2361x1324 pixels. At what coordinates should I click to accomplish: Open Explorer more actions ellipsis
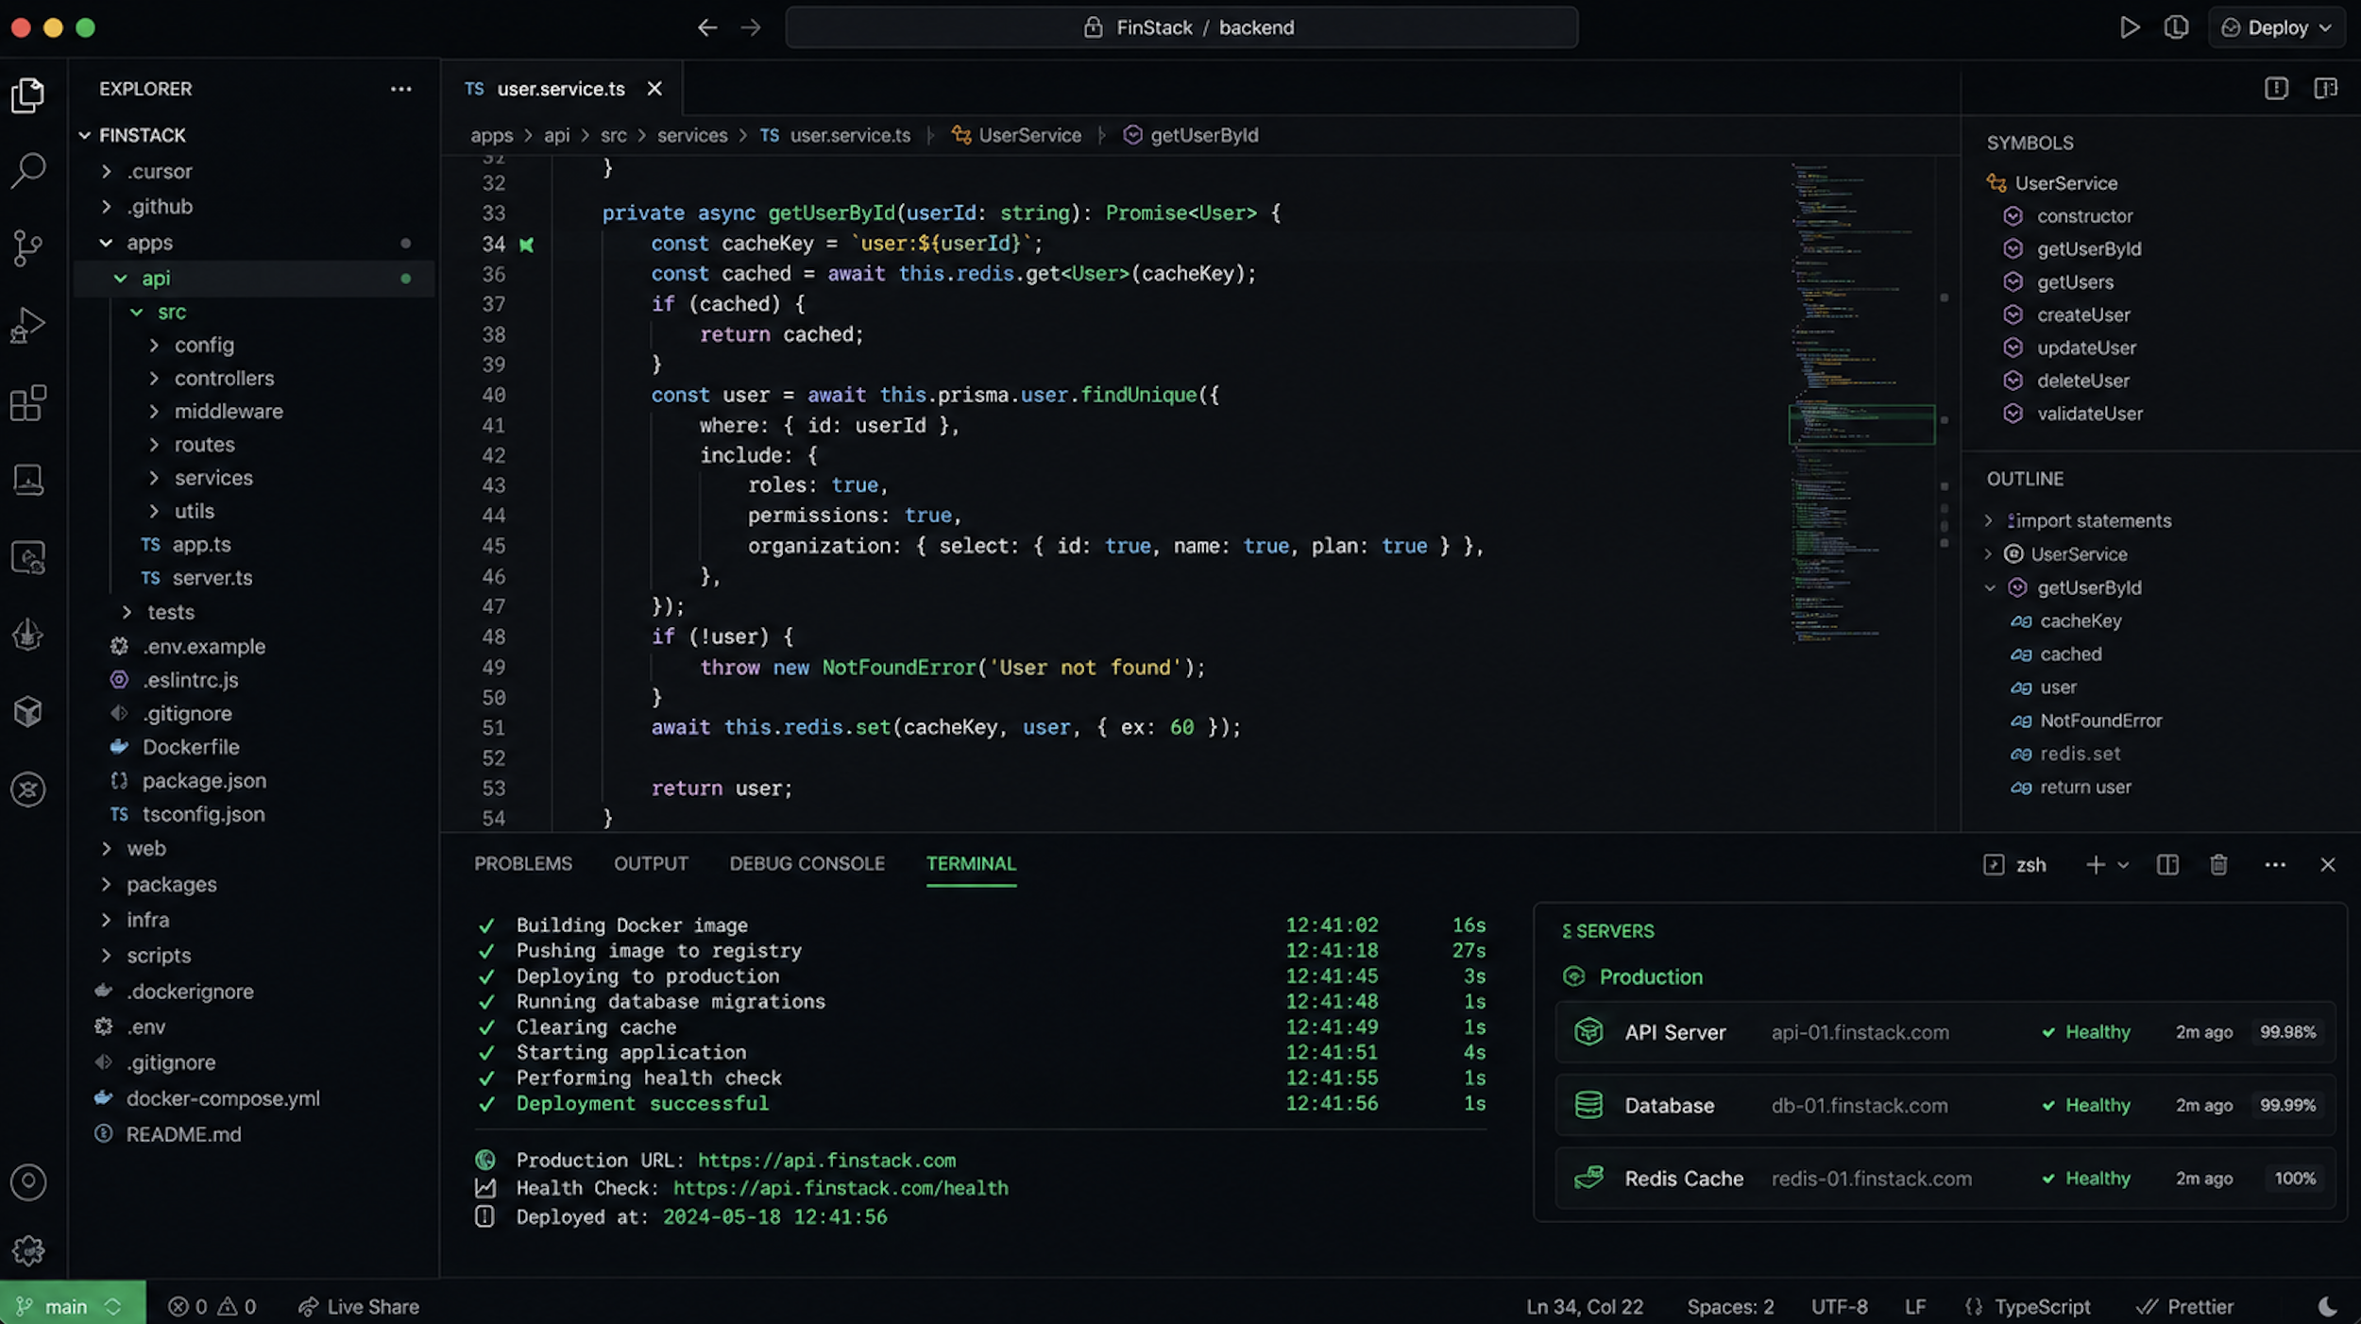pyautogui.click(x=401, y=89)
